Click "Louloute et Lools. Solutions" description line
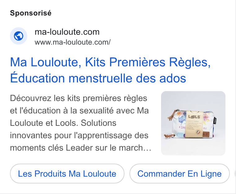The image size is (236, 194). coord(63,123)
